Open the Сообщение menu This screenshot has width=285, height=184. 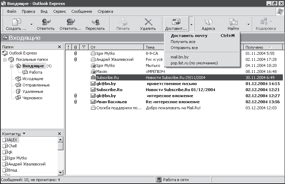pos(82,11)
